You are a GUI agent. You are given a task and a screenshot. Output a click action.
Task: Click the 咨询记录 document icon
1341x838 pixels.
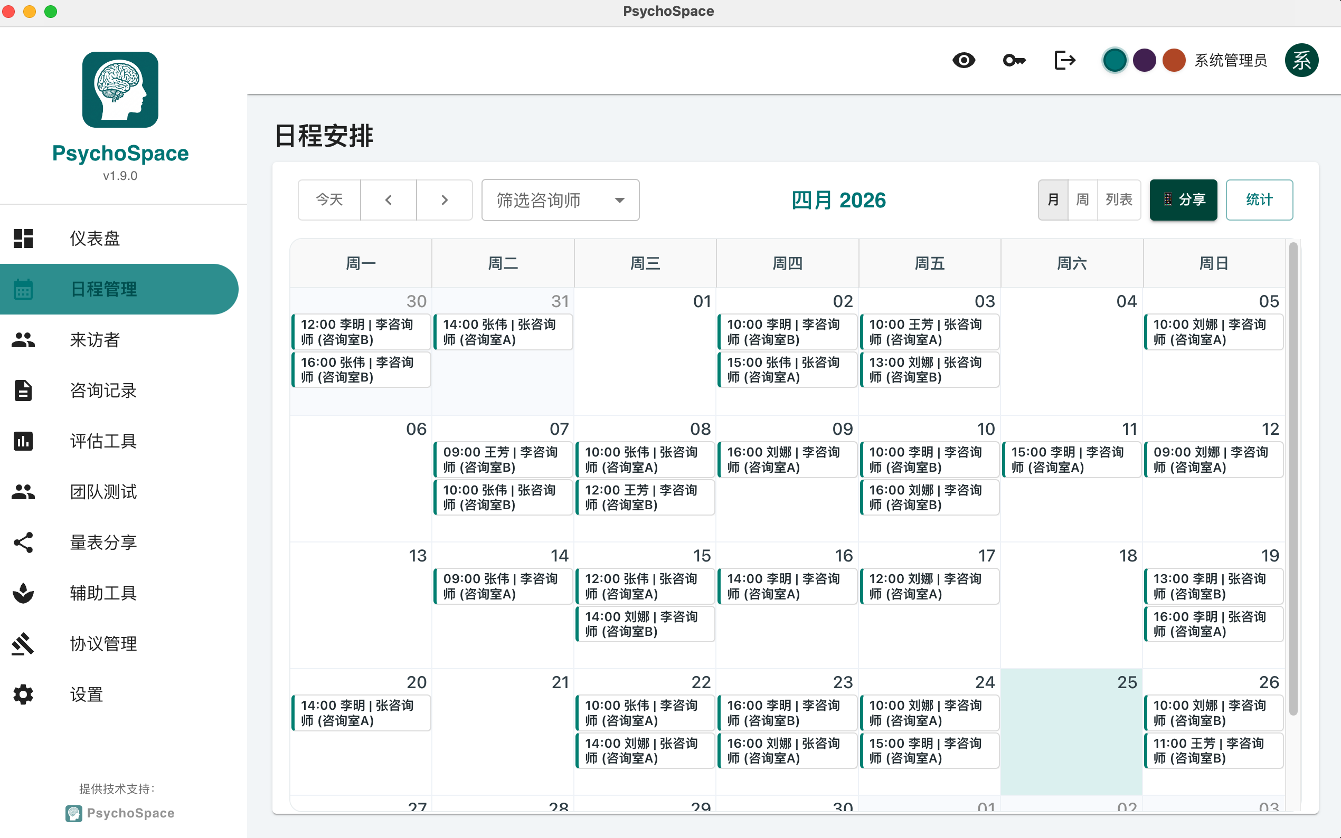point(23,390)
